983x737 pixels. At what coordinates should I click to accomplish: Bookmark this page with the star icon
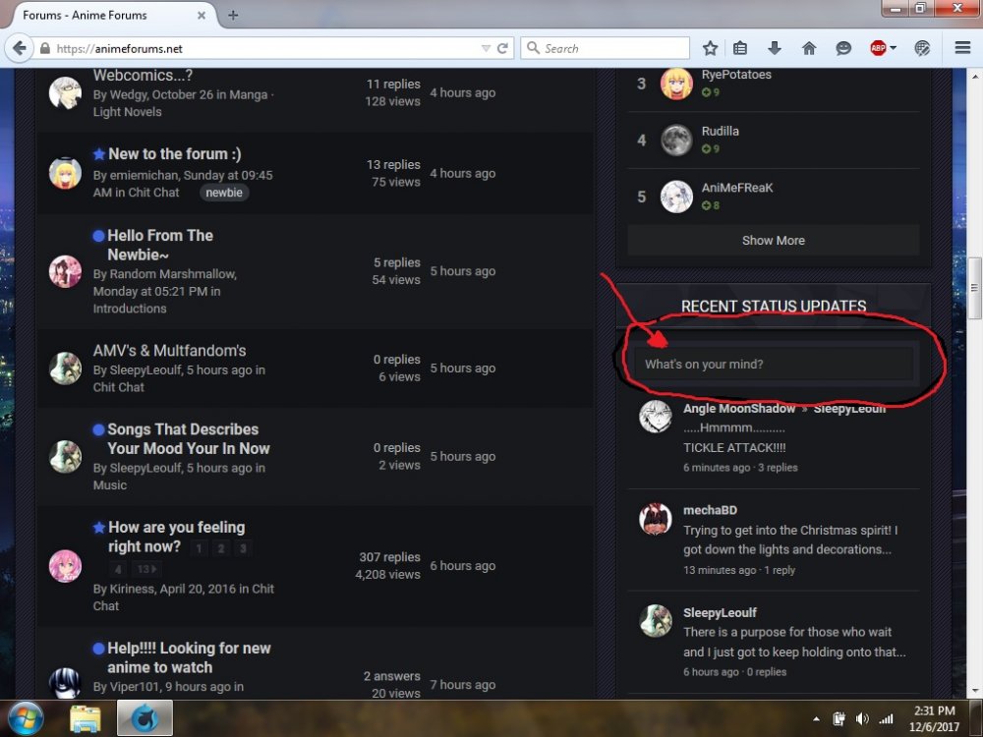tap(710, 48)
